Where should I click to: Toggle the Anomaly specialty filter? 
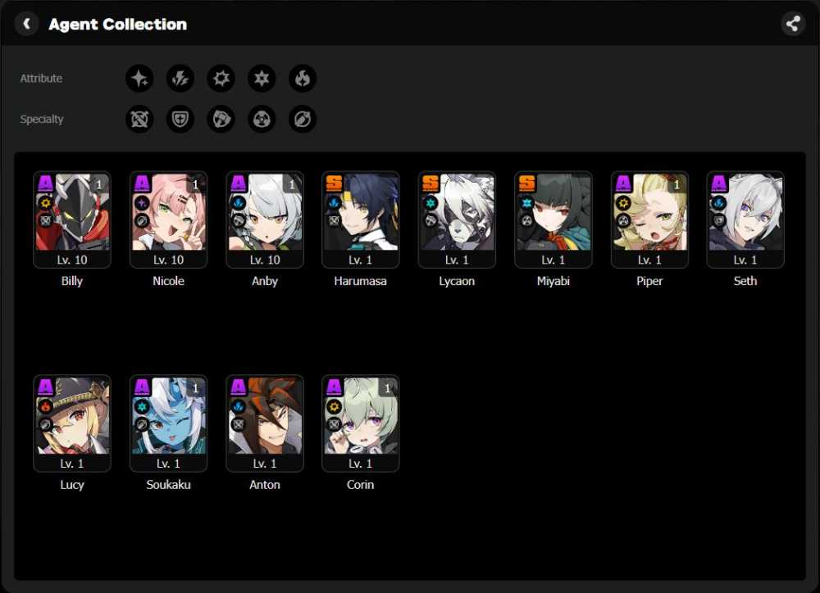[262, 119]
